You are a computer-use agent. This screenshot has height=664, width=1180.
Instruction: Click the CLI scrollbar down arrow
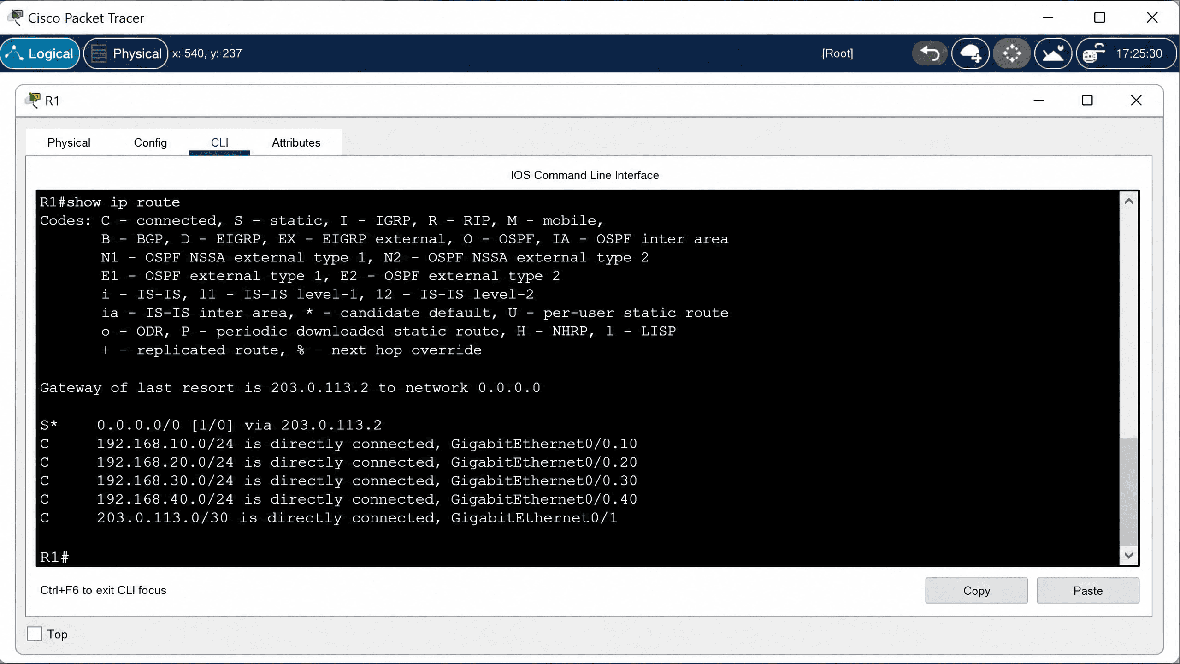click(x=1129, y=556)
